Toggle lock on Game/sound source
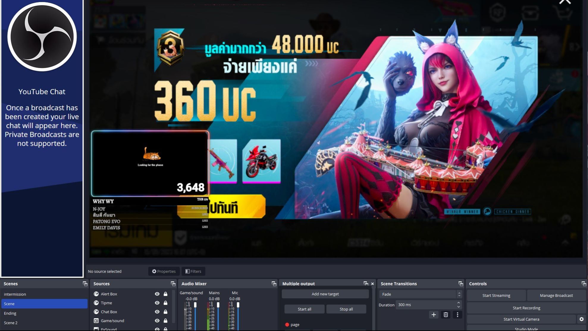Screen dimensions: 588x331 pos(165,321)
